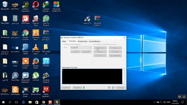Open the toolkit Settings button
The image size is (187, 105).
coord(121,87)
